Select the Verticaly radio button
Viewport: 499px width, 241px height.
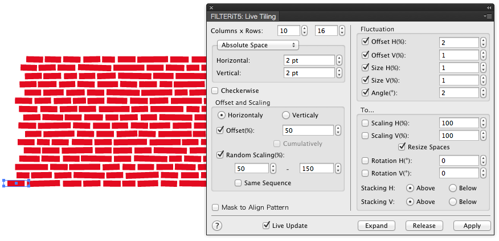coord(286,115)
